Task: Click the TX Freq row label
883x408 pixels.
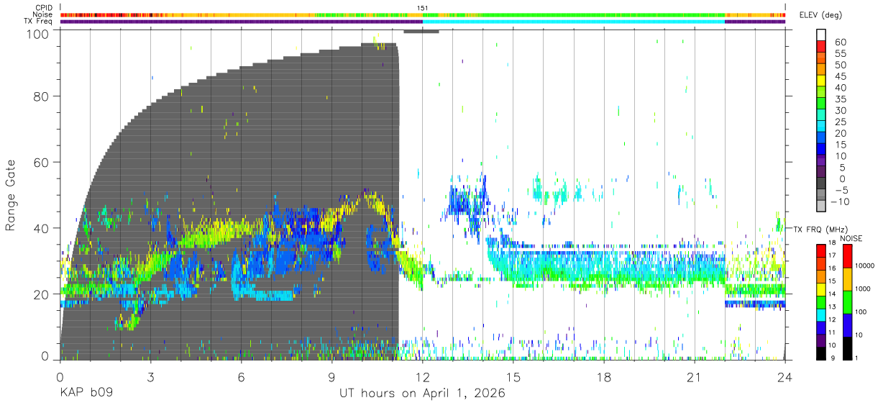Action: (39, 22)
